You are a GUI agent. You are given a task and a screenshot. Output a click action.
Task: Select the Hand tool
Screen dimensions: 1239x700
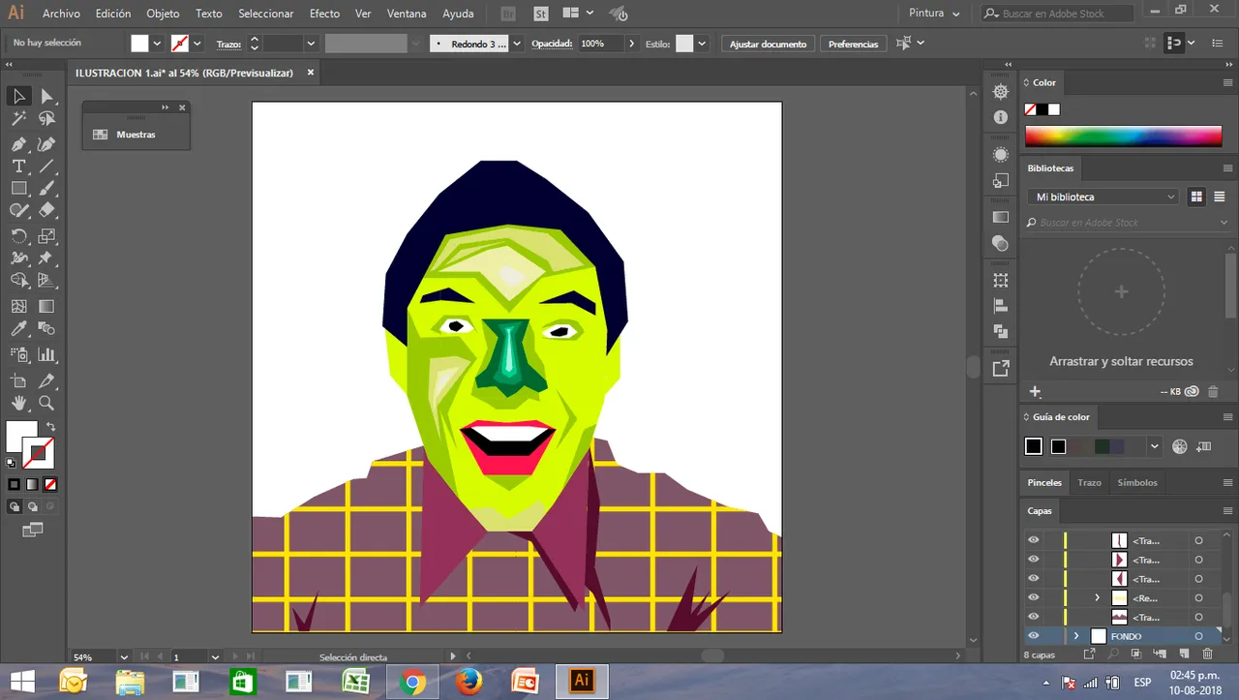point(18,403)
